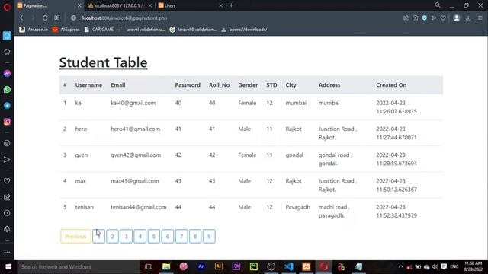
Task: Open the speed dial grid icon
Action: pos(57,18)
